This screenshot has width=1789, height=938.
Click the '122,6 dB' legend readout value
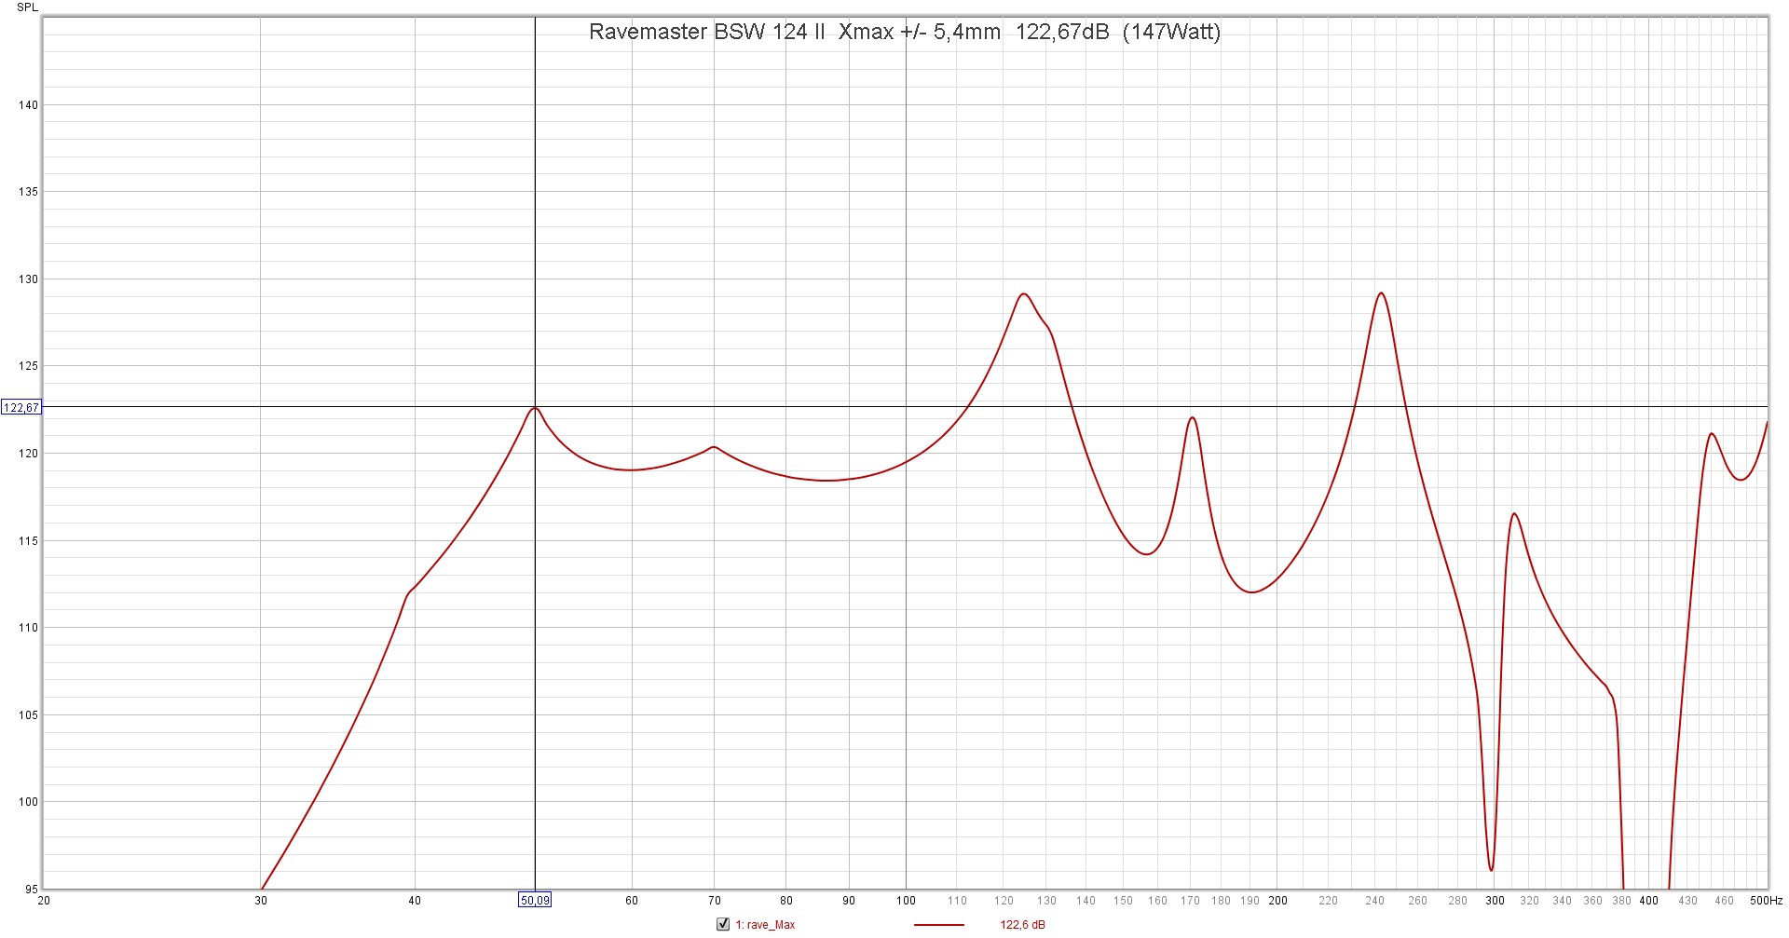click(1022, 925)
